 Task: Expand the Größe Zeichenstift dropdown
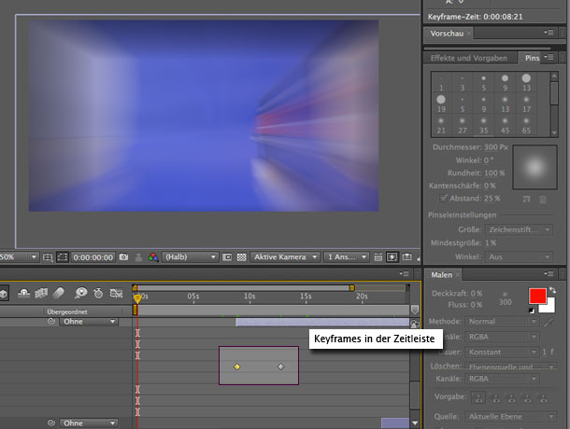(512, 228)
